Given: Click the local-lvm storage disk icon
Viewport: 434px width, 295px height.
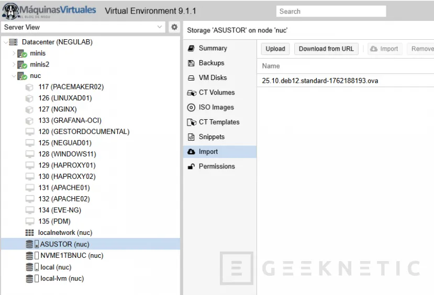Looking at the screenshot, I should point(29,278).
